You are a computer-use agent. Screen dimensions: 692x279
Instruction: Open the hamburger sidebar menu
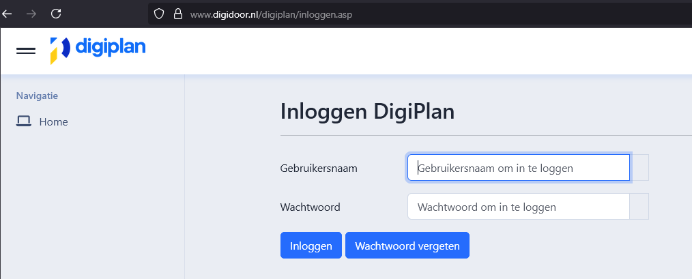tap(26, 50)
